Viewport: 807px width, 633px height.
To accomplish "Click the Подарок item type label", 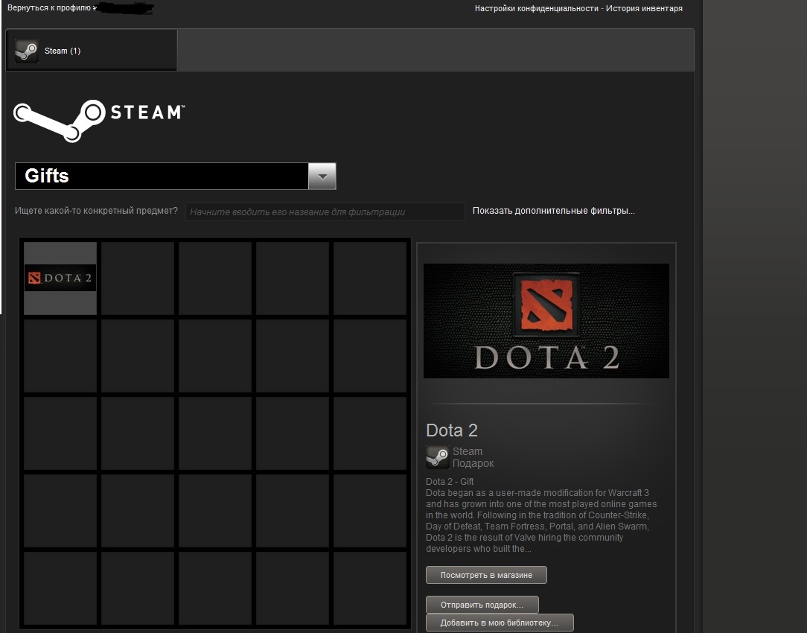I will [x=473, y=463].
